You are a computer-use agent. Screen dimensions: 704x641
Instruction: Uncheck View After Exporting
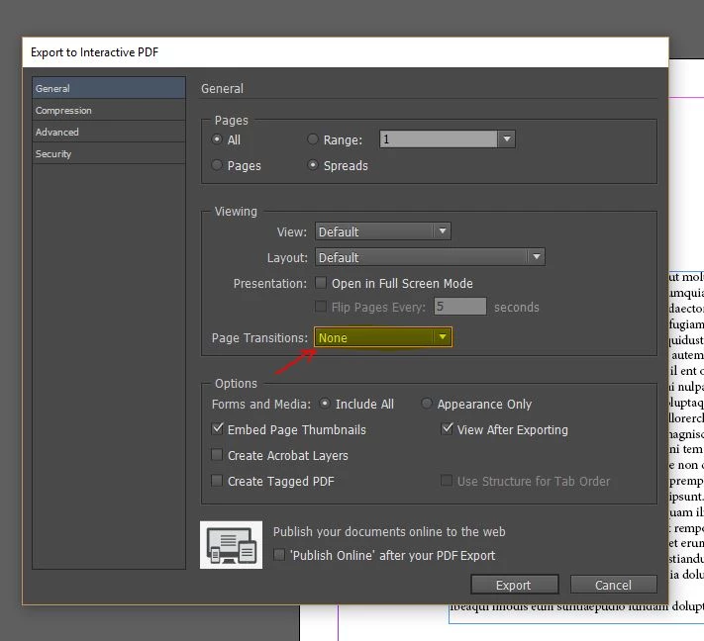coord(447,429)
